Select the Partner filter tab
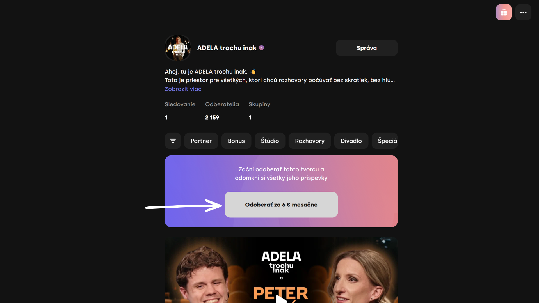Image resolution: width=539 pixels, height=303 pixels. pyautogui.click(x=201, y=141)
